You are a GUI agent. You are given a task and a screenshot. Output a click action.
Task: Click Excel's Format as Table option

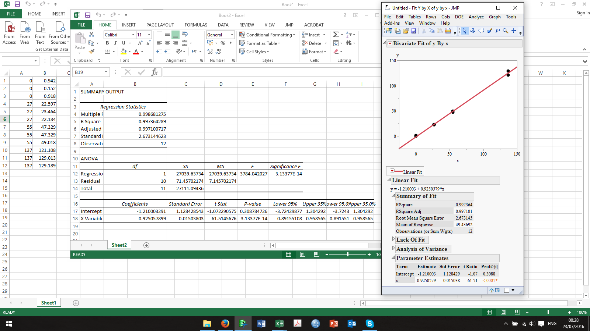tap(260, 43)
